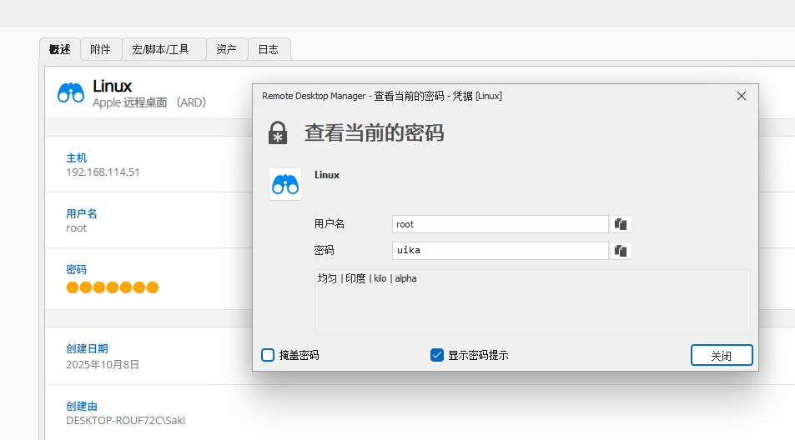This screenshot has width=795, height=440.
Task: Open the 附件 tab
Action: pyautogui.click(x=100, y=49)
